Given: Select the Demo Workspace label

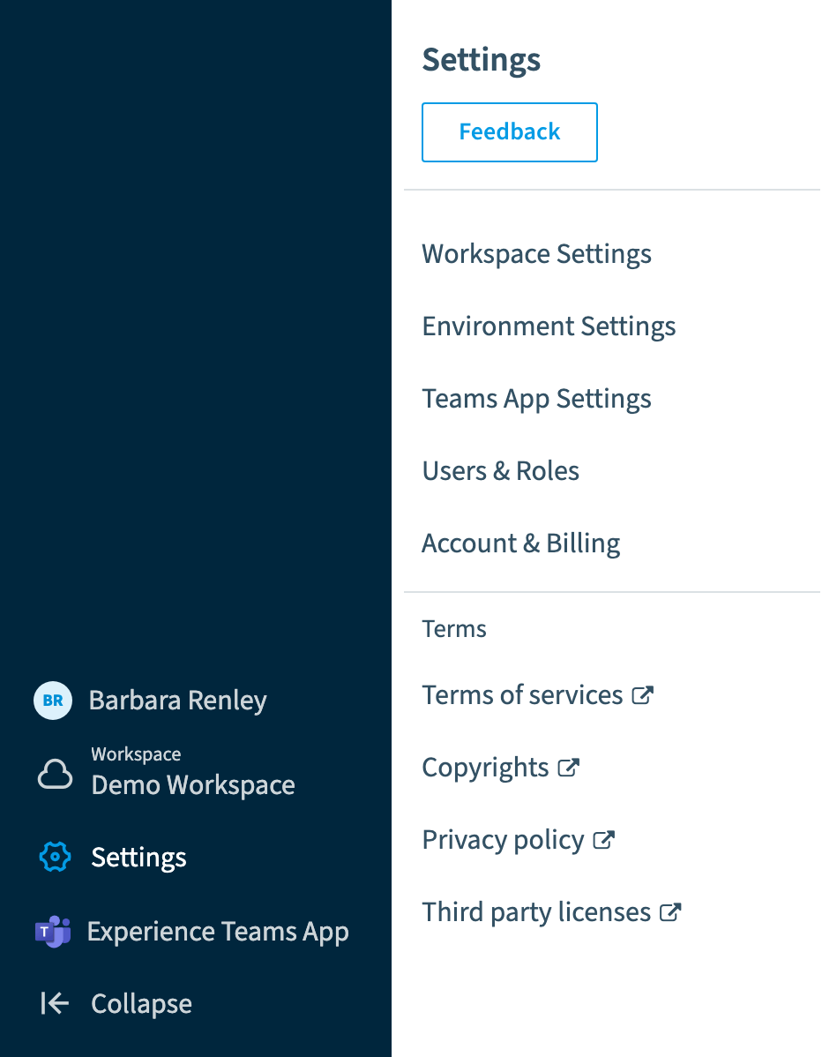Looking at the screenshot, I should point(193,784).
